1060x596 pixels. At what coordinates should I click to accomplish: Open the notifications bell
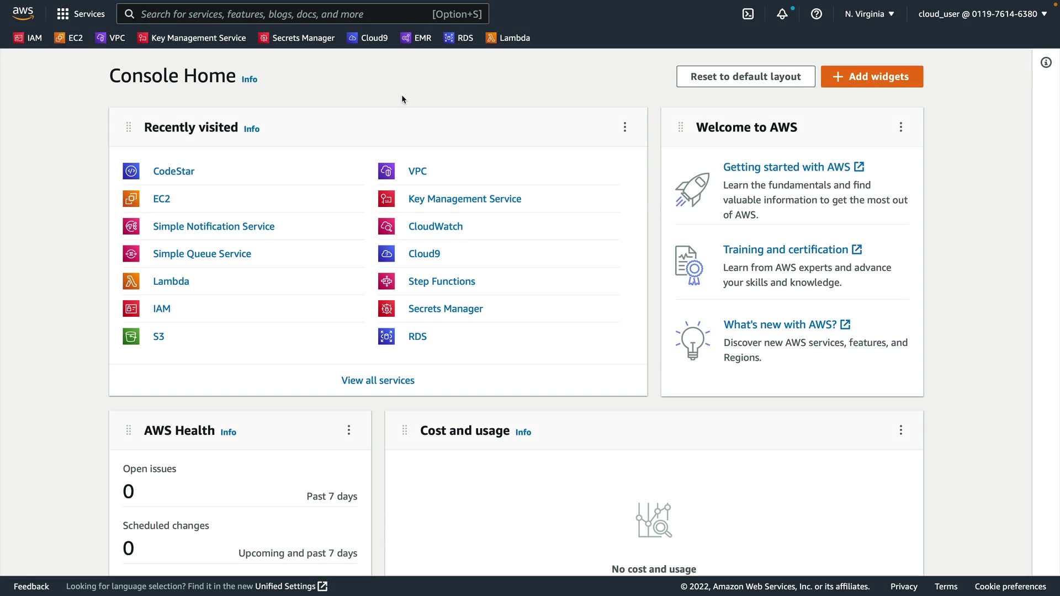click(782, 14)
